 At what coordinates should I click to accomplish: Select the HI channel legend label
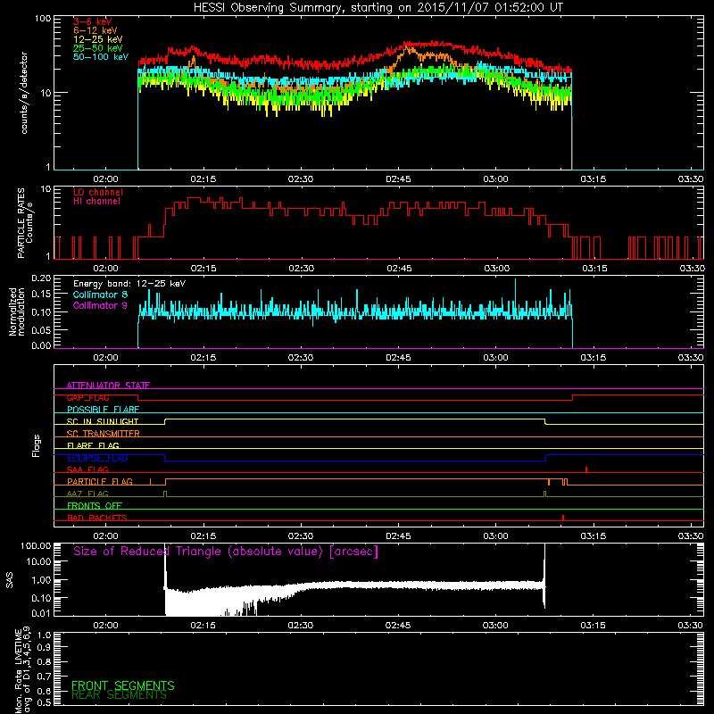tap(96, 202)
